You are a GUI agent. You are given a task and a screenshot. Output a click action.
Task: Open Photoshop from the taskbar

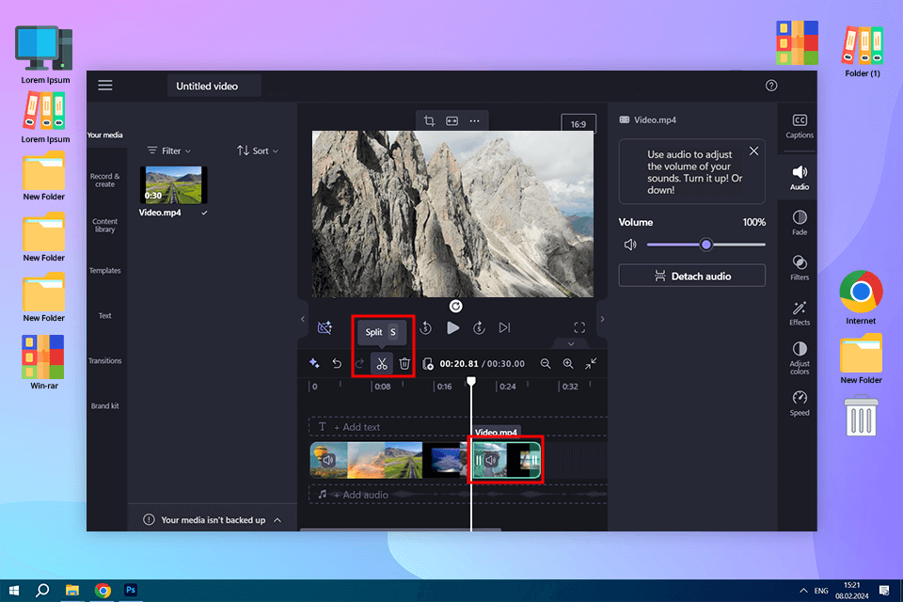tap(131, 591)
